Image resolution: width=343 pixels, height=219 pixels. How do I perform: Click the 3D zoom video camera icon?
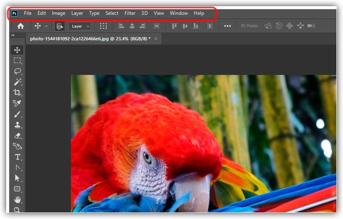311,26
